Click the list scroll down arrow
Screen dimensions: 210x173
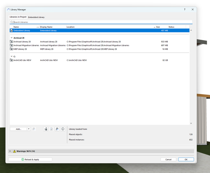[191, 123]
